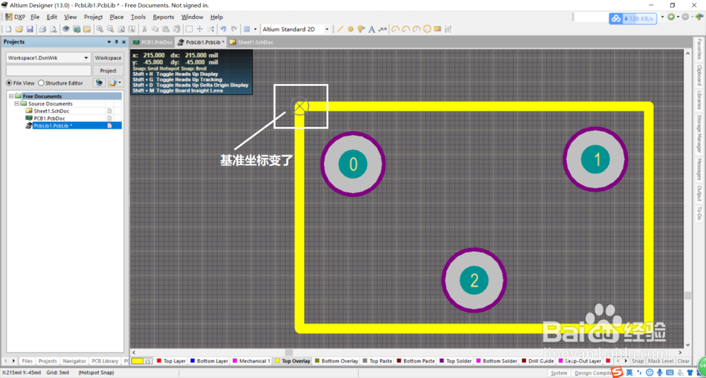Click the project search input field

click(x=49, y=71)
